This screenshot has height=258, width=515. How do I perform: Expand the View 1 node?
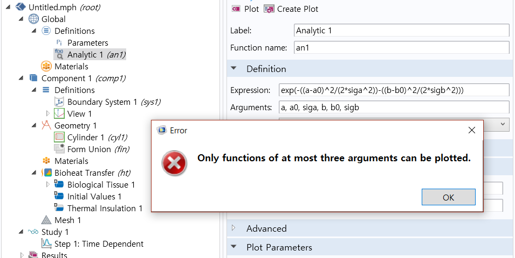[x=48, y=114]
